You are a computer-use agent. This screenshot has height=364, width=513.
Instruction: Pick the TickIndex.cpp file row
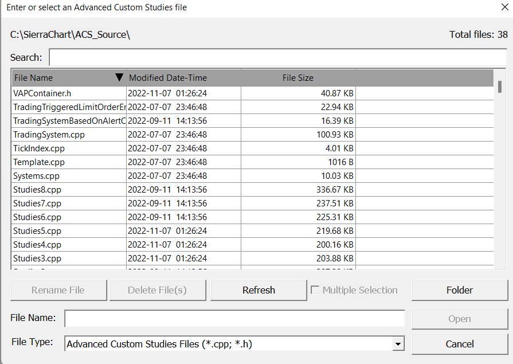[x=39, y=148]
